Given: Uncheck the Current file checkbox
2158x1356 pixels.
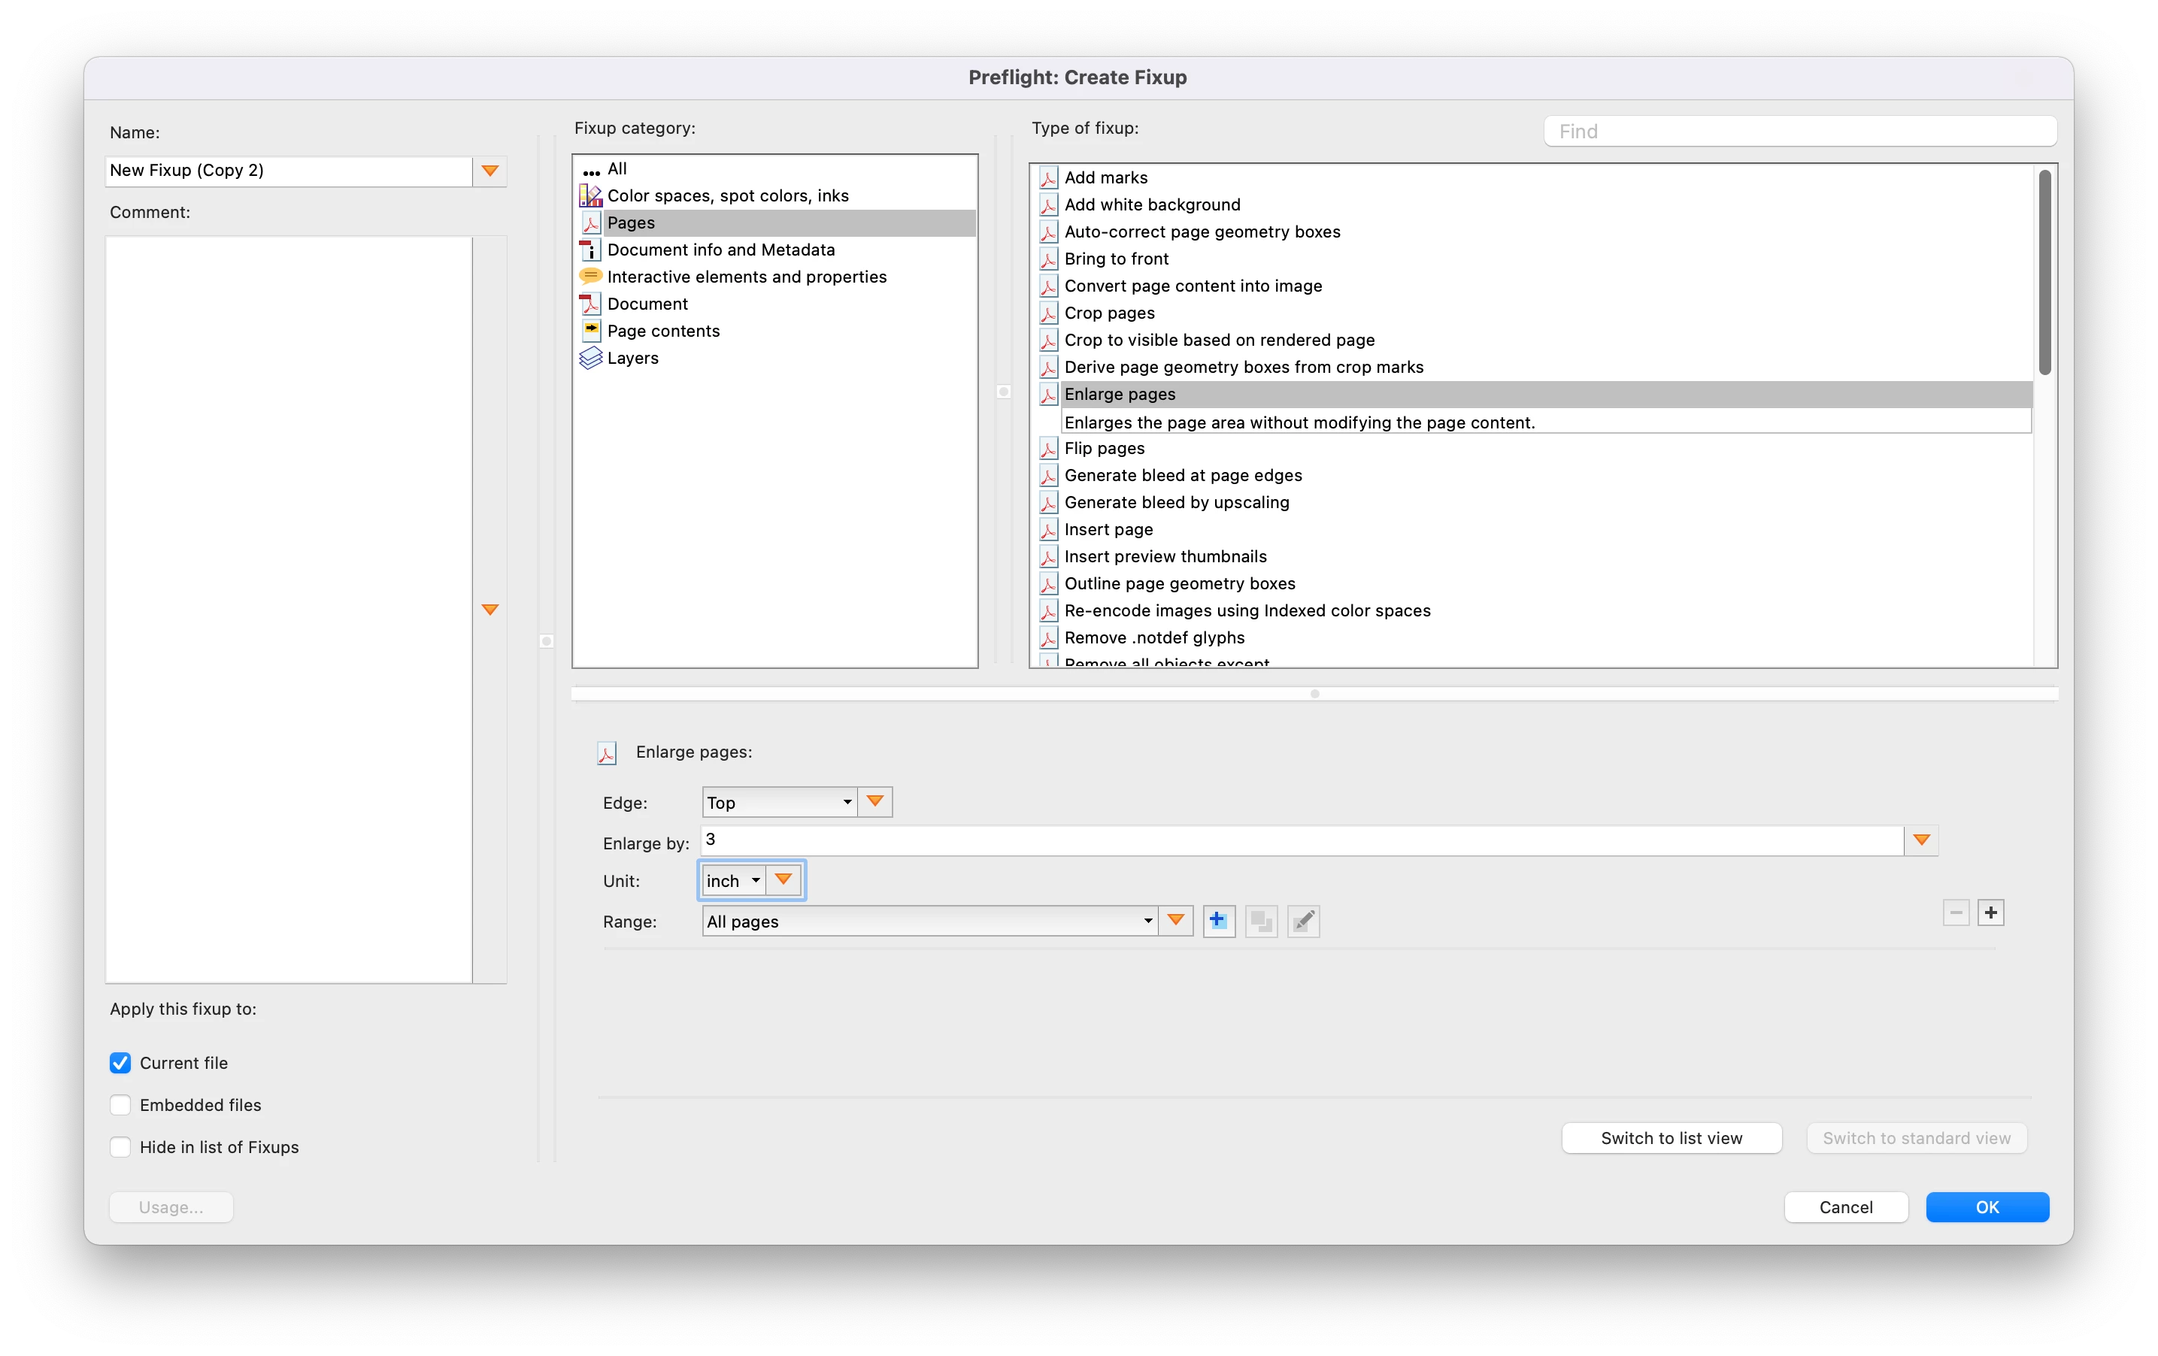Looking at the screenshot, I should tap(120, 1063).
